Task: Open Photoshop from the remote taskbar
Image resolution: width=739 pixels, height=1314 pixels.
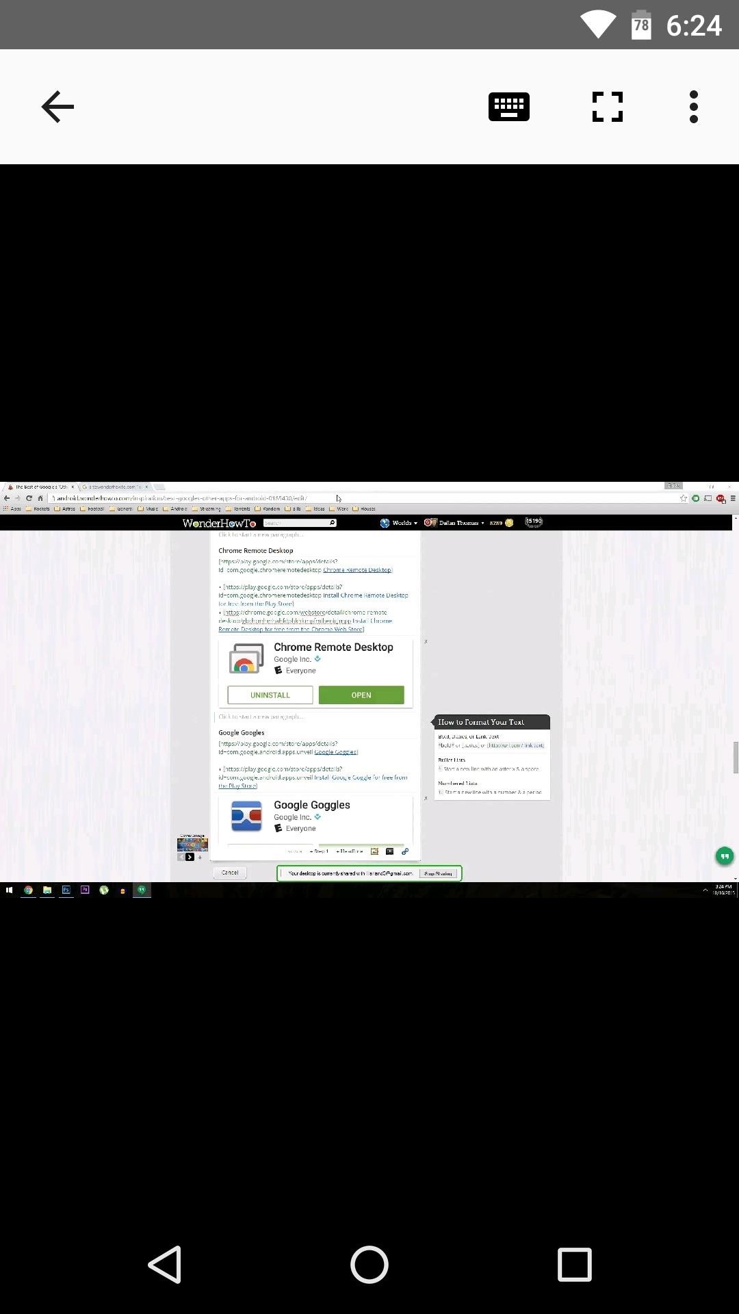Action: pos(66,890)
